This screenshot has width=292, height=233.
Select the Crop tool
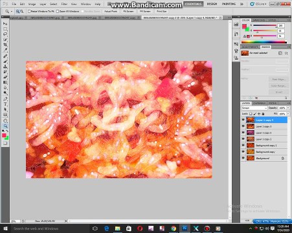click(x=5, y=45)
